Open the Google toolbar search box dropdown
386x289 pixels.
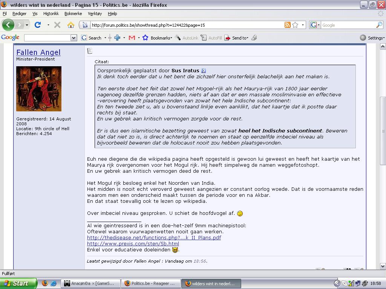tap(74, 38)
